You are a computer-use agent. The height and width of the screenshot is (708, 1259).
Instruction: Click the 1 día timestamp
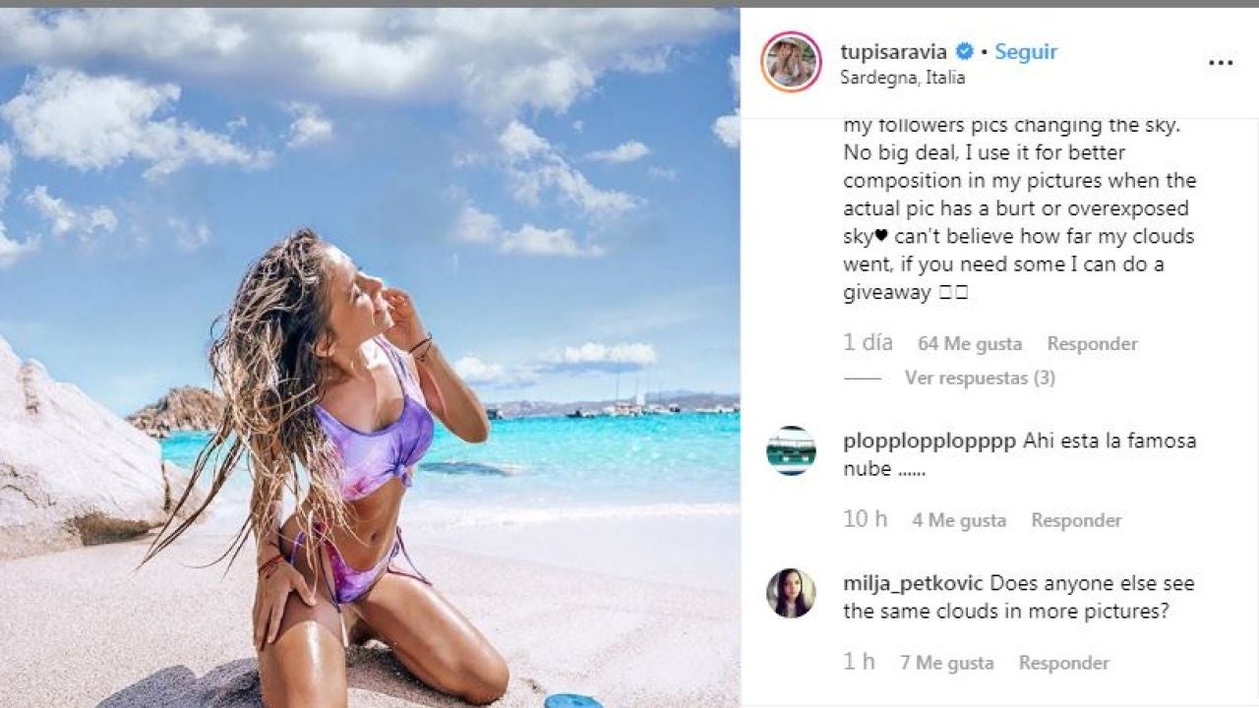pos(868,343)
